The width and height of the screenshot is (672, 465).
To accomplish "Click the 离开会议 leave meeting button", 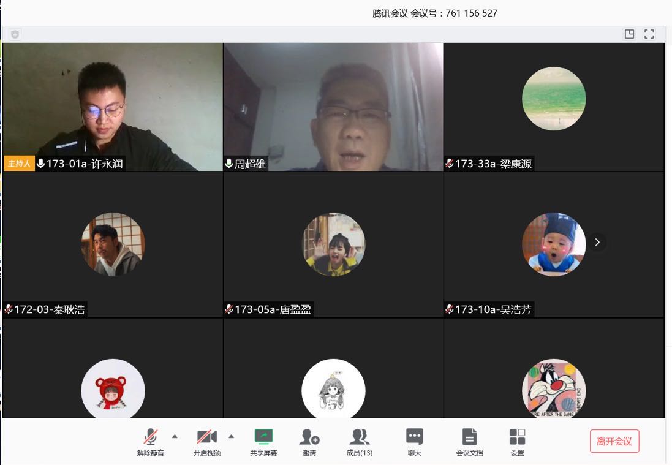I will 614,441.
